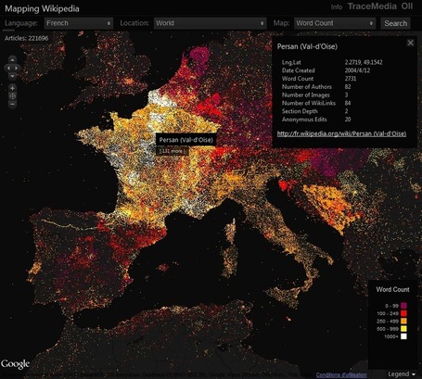Click the Mapping Wikipedia title
This screenshot has height=379, width=422.
pos(42,8)
